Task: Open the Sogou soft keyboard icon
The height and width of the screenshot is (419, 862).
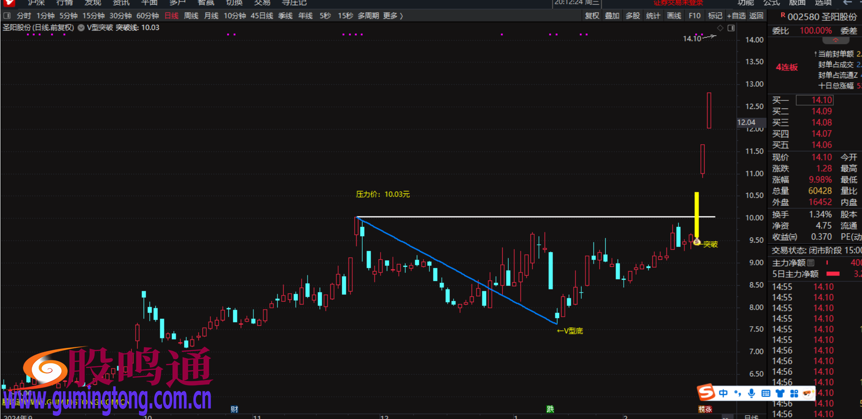Action: click(766, 393)
